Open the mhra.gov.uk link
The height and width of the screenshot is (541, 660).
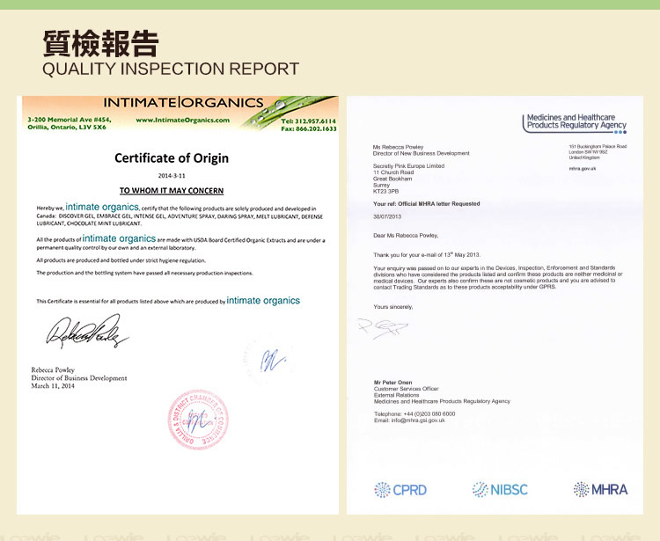click(583, 168)
